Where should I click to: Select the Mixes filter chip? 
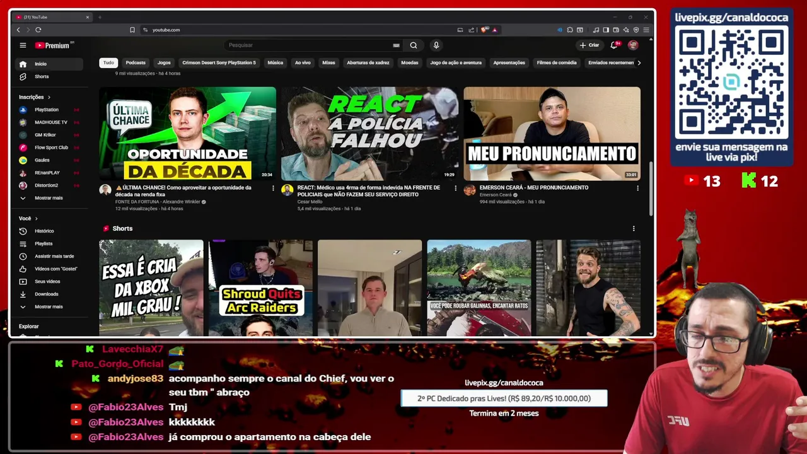point(328,62)
